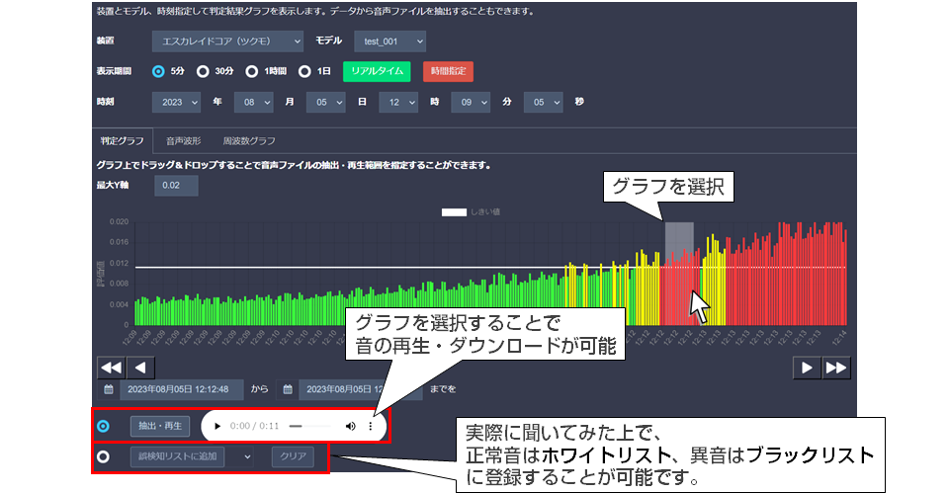Image resolution: width=949 pixels, height=494 pixels.
Task: Click the 抽出・再生 button
Action: [160, 426]
